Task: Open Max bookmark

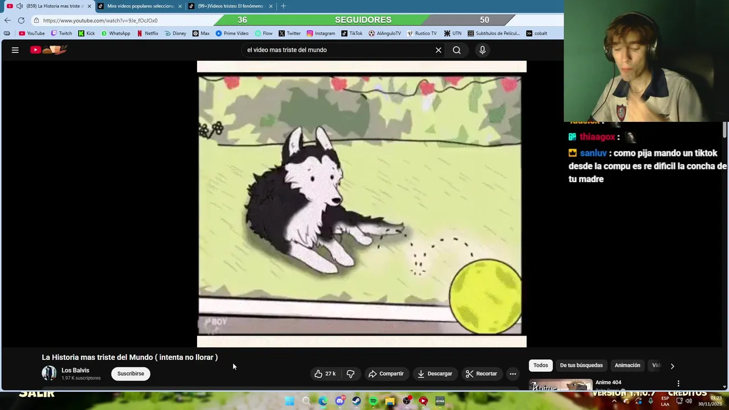Action: tap(201, 34)
